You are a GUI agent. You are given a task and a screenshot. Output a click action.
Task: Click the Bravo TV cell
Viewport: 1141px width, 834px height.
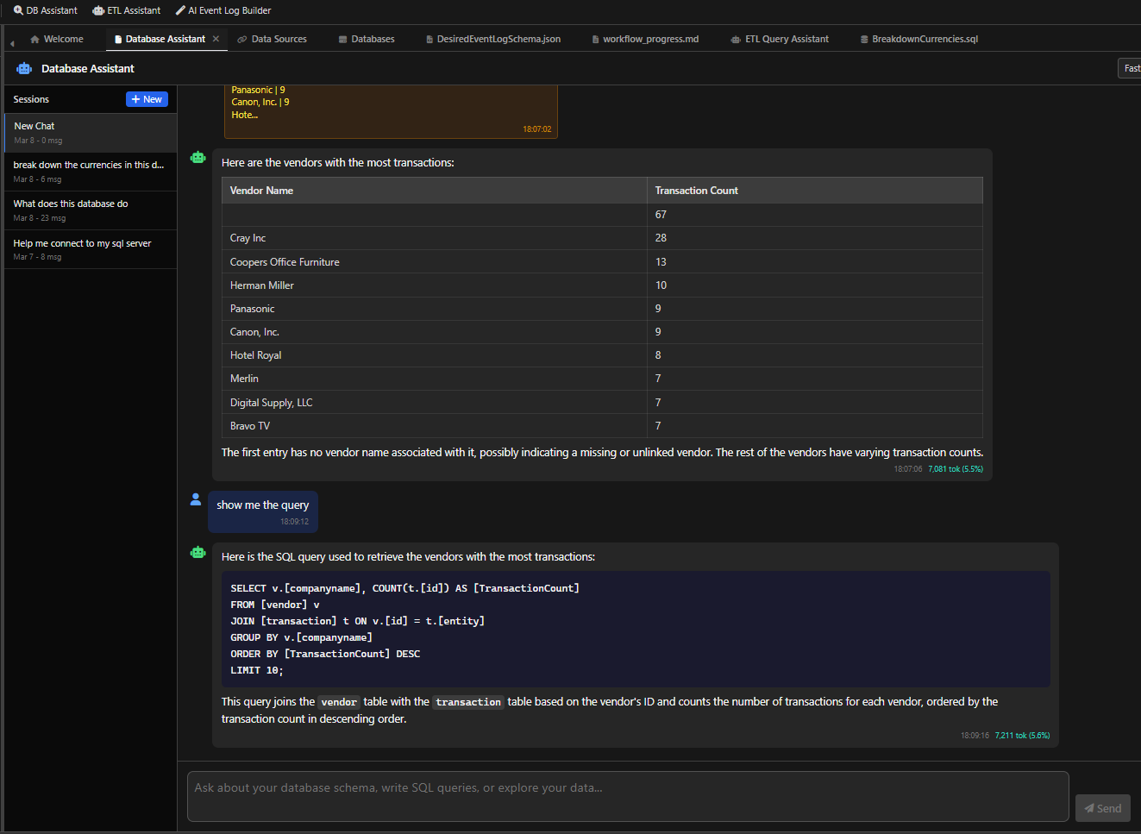coord(434,426)
